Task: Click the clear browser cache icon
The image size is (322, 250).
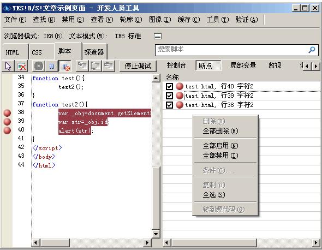Action: coord(21,66)
